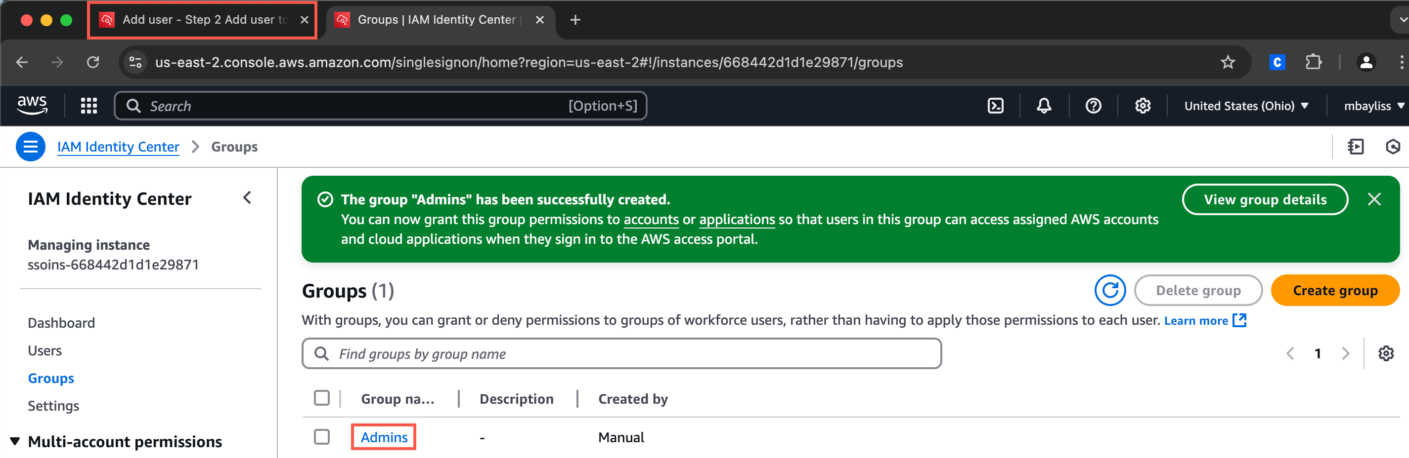Switch to the Groups IAM Identity Center tab
This screenshot has height=458, width=1409.
coord(440,20)
